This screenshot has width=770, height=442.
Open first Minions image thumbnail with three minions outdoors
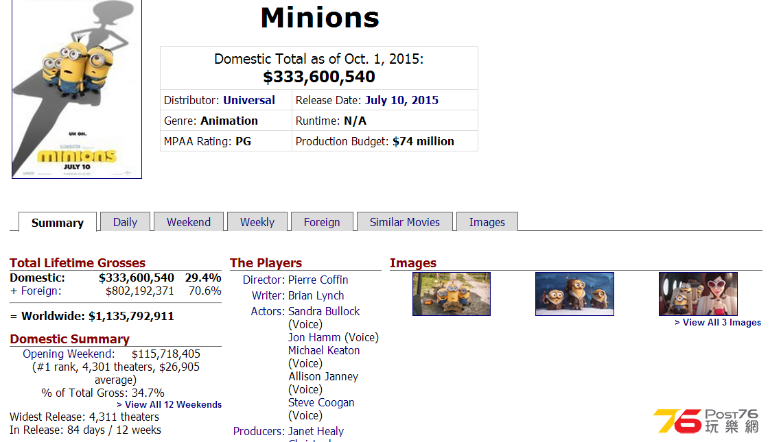click(x=452, y=294)
